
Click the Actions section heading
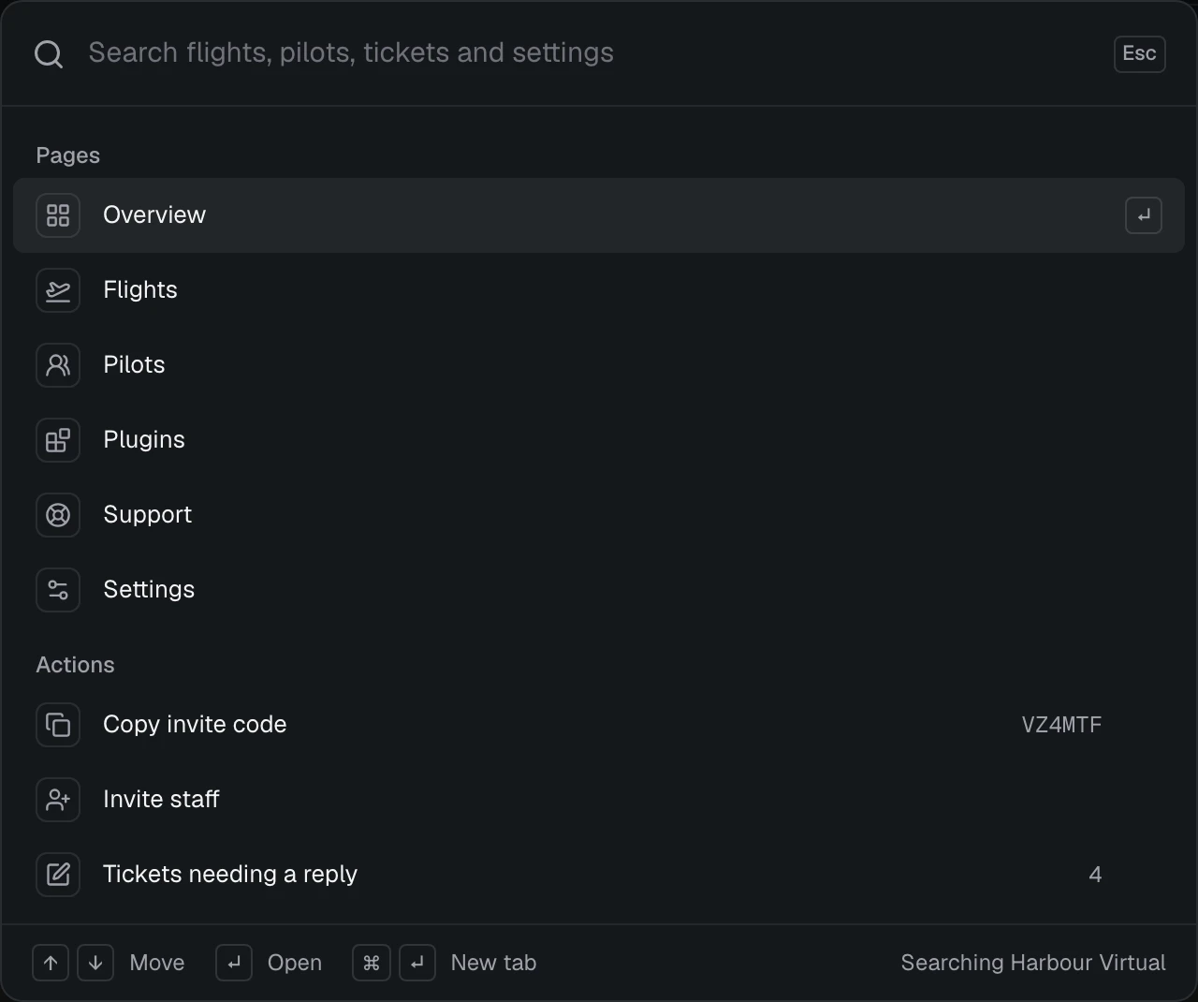pos(75,665)
